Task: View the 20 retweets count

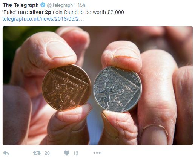Action: [x=47, y=153]
